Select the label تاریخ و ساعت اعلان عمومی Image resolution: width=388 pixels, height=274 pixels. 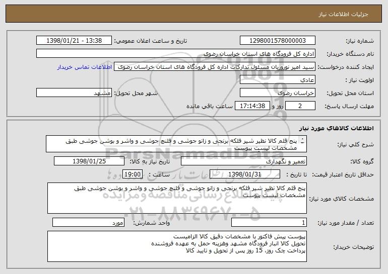point(151,41)
